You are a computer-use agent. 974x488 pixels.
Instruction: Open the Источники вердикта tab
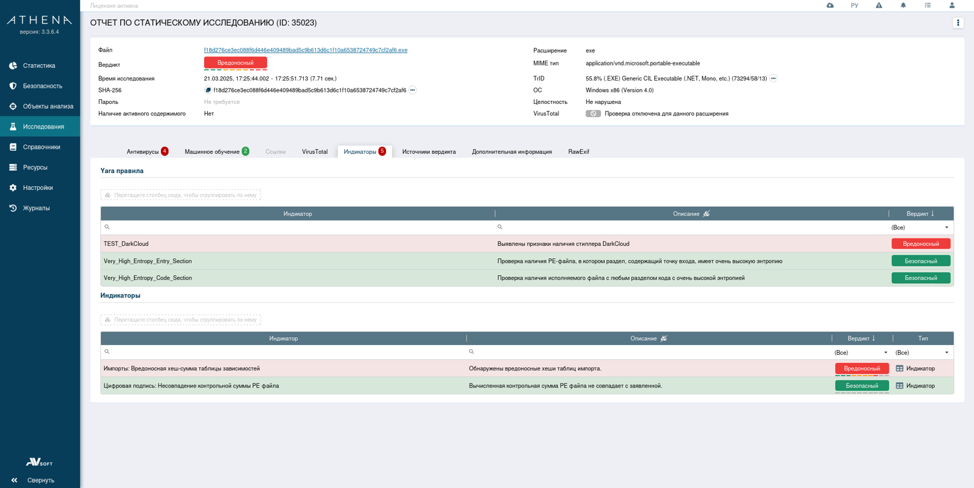pyautogui.click(x=429, y=152)
